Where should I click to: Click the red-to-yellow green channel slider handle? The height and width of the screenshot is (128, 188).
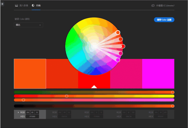67,96
